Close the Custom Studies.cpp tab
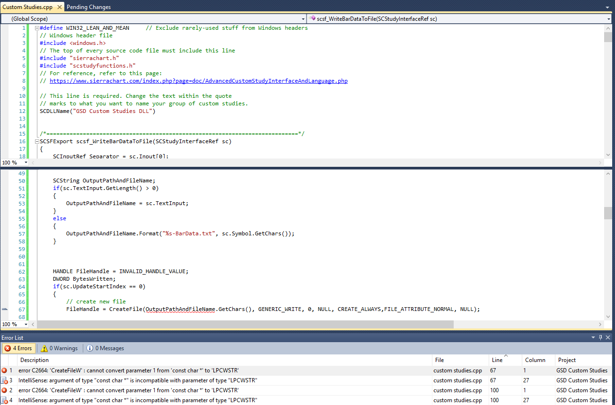615x405 pixels. click(59, 7)
